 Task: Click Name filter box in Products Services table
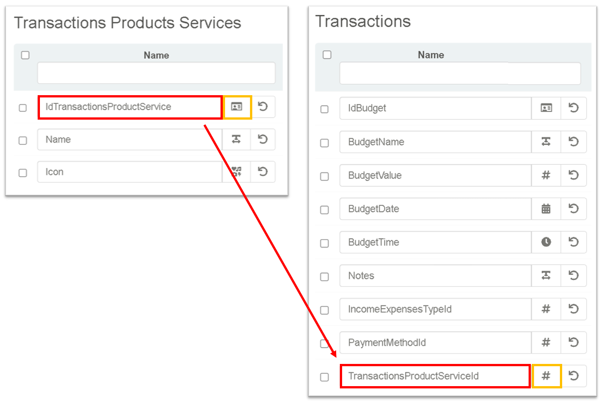pos(156,73)
